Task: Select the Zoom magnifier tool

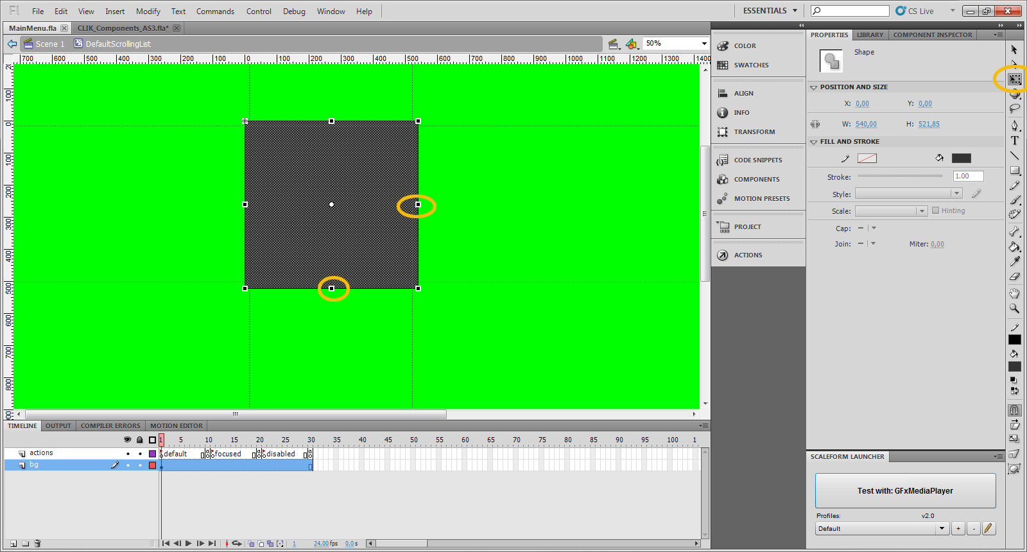Action: (1014, 309)
